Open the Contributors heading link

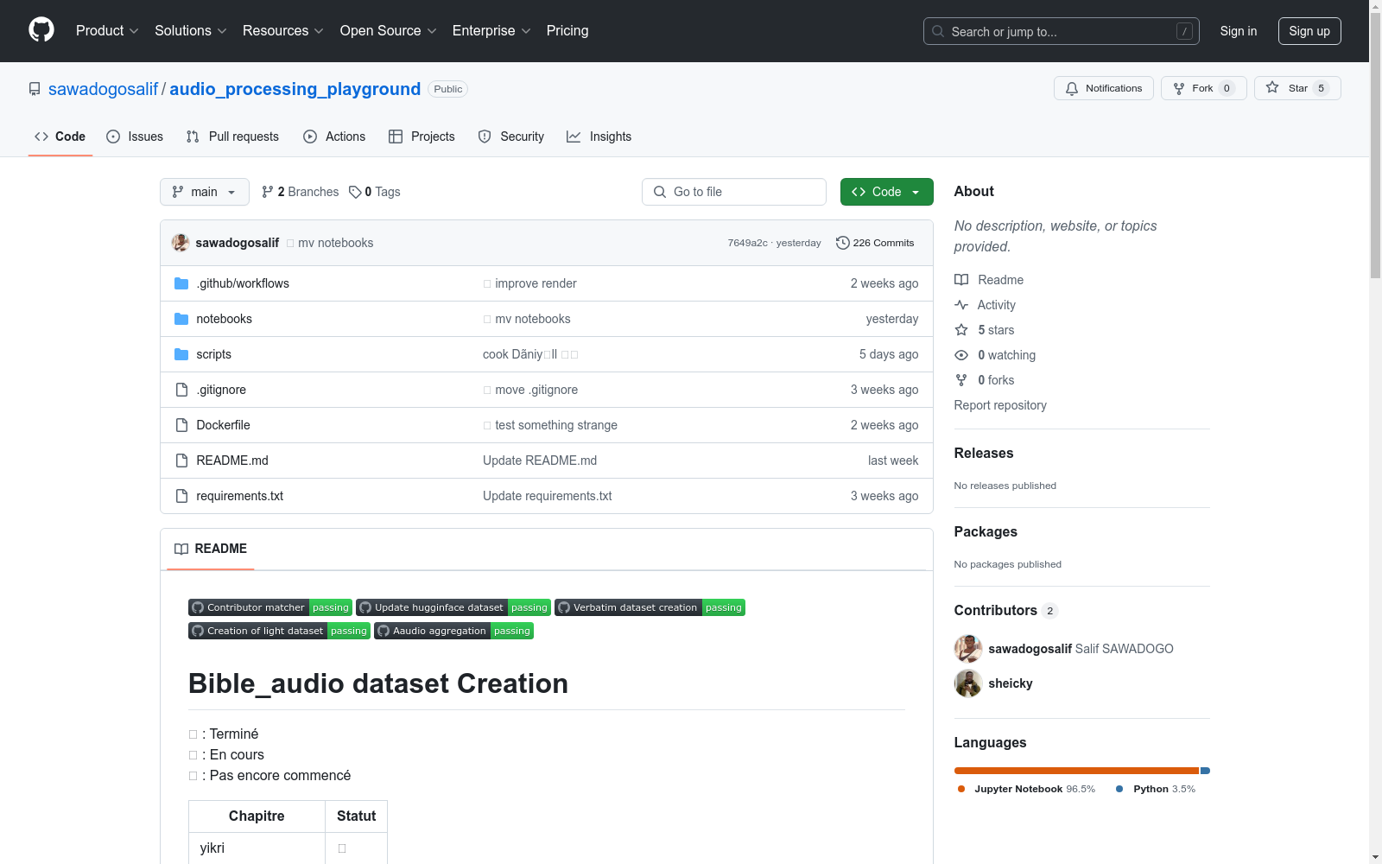pyautogui.click(x=1006, y=610)
